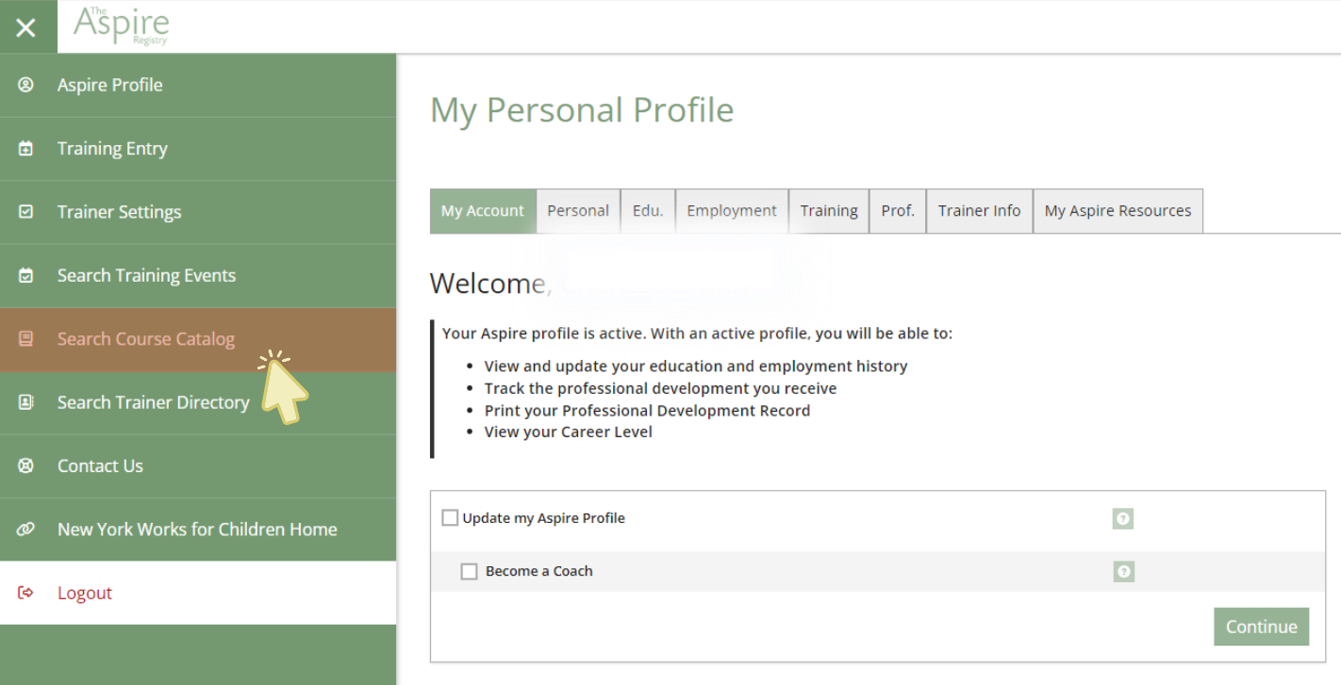Image resolution: width=1341 pixels, height=685 pixels.
Task: Click the Search Training Events calendar icon
Action: point(25,276)
